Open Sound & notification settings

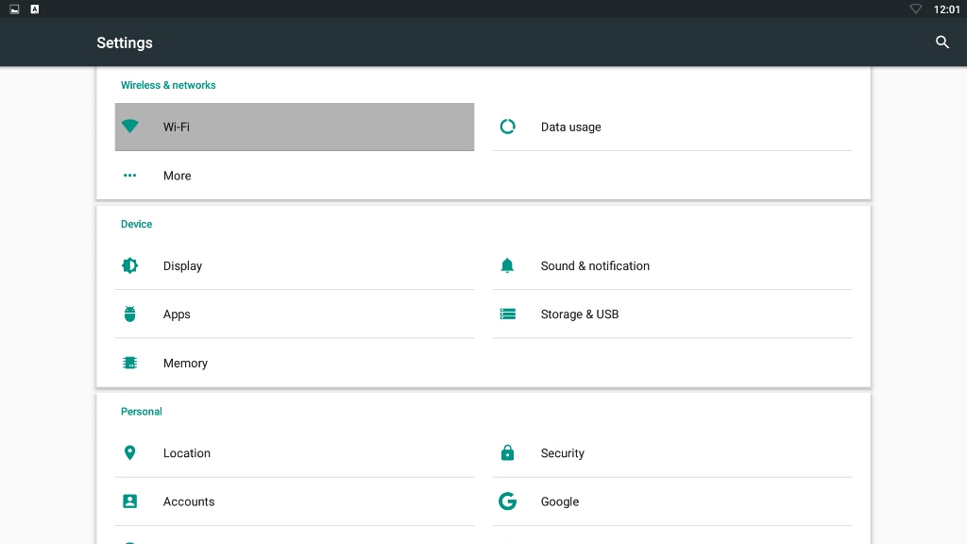pyautogui.click(x=595, y=266)
